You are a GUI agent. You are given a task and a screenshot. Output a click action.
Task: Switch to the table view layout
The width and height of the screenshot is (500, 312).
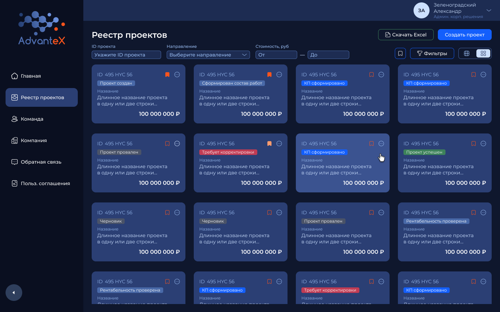point(467,53)
